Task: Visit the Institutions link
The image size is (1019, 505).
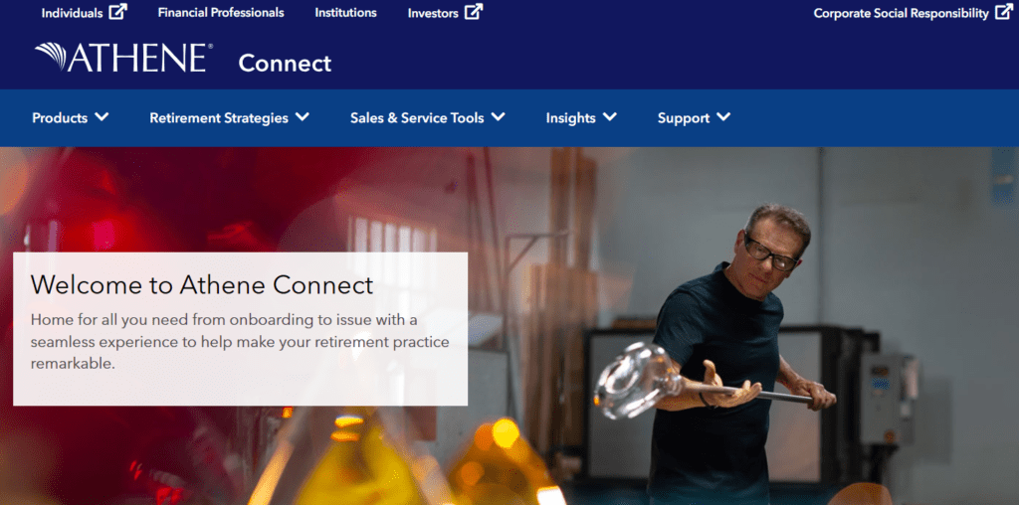Action: tap(345, 12)
